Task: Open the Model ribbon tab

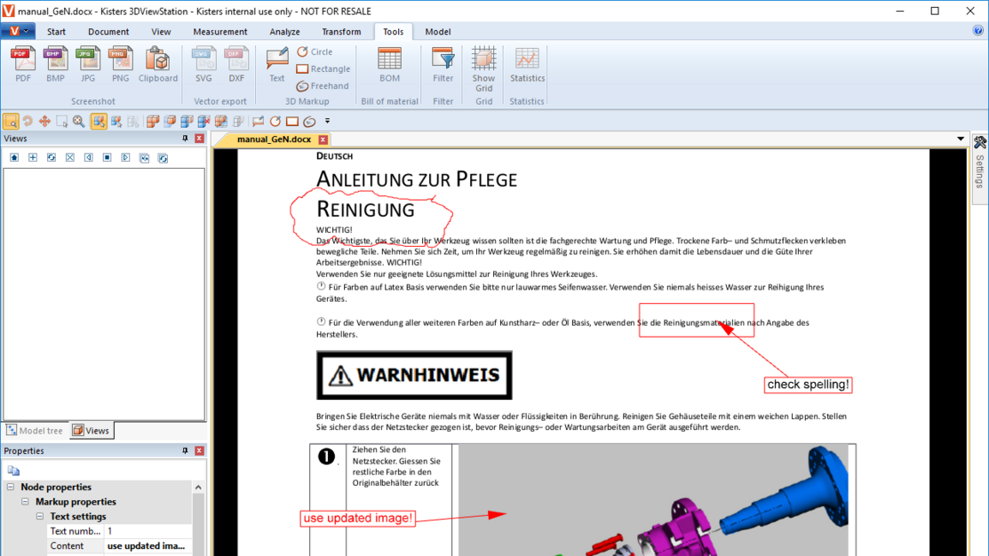Action: tap(438, 31)
